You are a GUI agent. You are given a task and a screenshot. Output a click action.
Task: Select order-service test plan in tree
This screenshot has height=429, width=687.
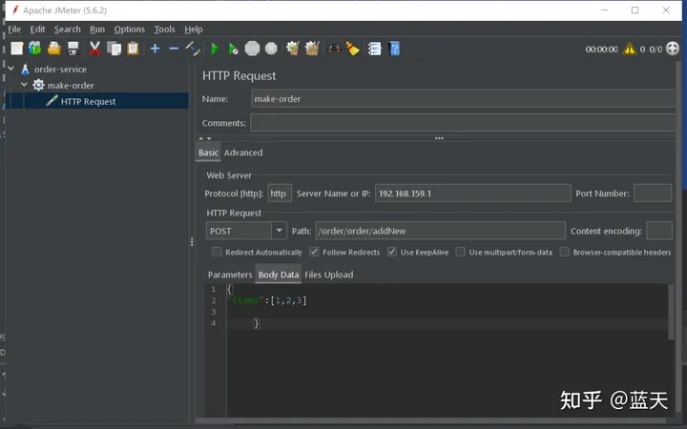point(60,70)
